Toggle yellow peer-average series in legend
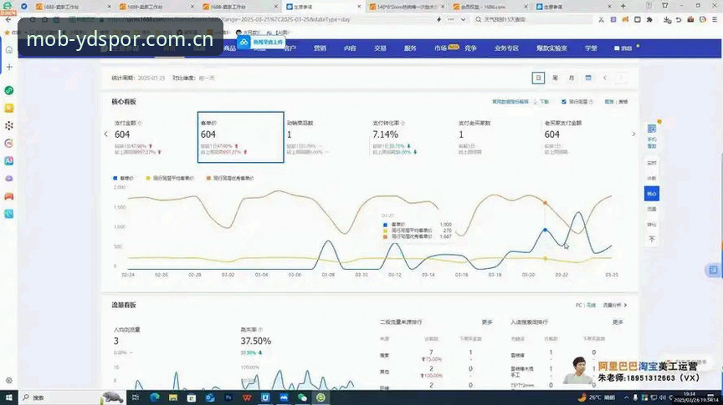Screen dimensions: 723x405 (170, 178)
